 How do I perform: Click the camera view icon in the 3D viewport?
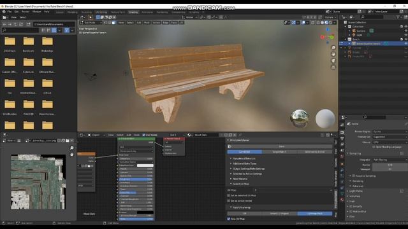coord(333,60)
